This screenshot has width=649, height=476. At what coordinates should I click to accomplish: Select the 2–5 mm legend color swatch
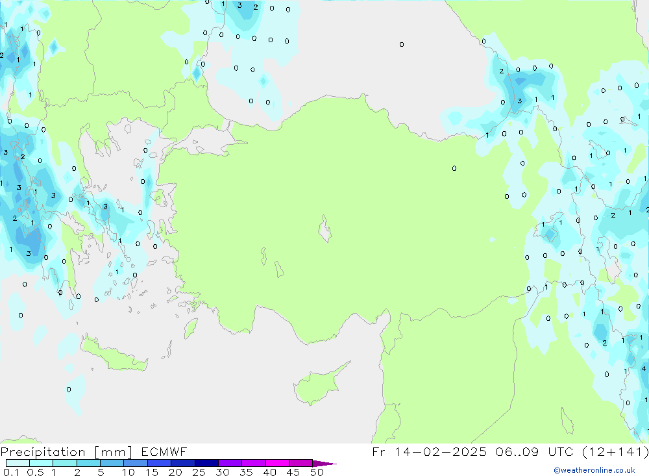click(88, 463)
